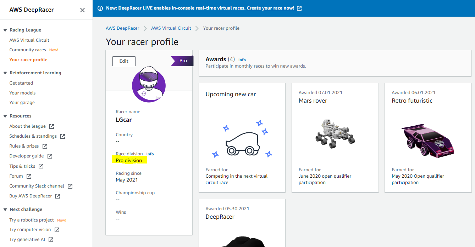
Task: Click external link icon beside Schedules & standings
Action: click(62, 136)
